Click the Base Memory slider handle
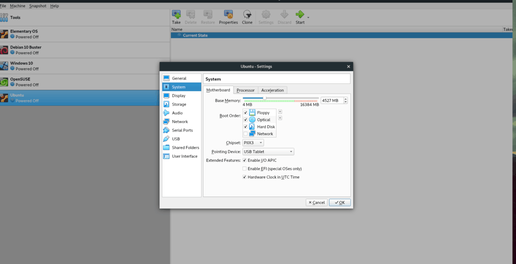 pyautogui.click(x=264, y=98)
